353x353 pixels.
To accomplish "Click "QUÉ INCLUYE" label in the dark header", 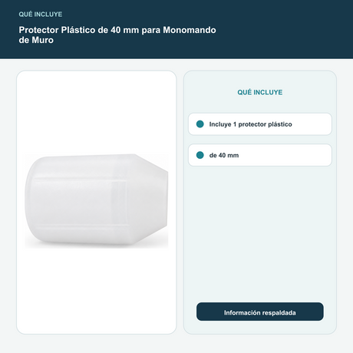I will [41, 15].
